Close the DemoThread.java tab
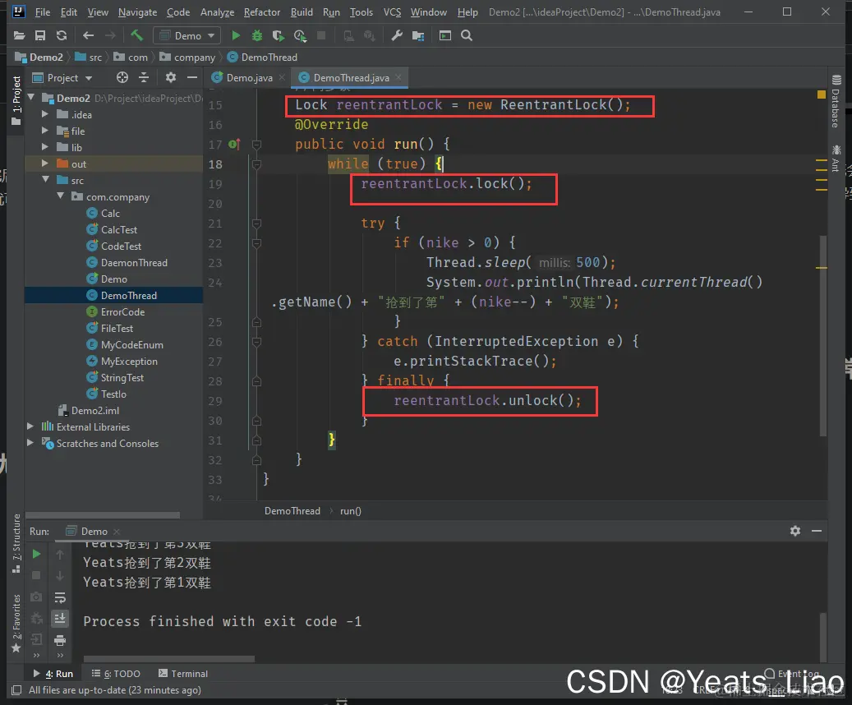Image resolution: width=852 pixels, height=705 pixels. point(398,78)
